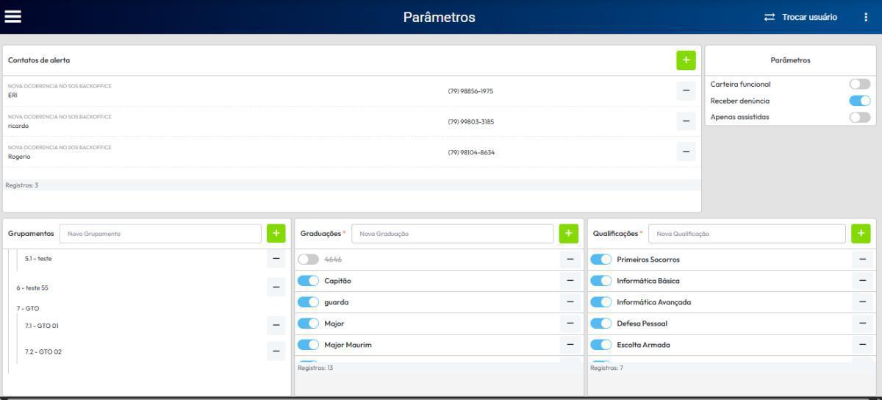Add a new alert contact with plus
This screenshot has width=882, height=400.
(x=686, y=60)
